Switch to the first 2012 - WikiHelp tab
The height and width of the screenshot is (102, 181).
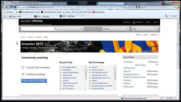coord(46,16)
